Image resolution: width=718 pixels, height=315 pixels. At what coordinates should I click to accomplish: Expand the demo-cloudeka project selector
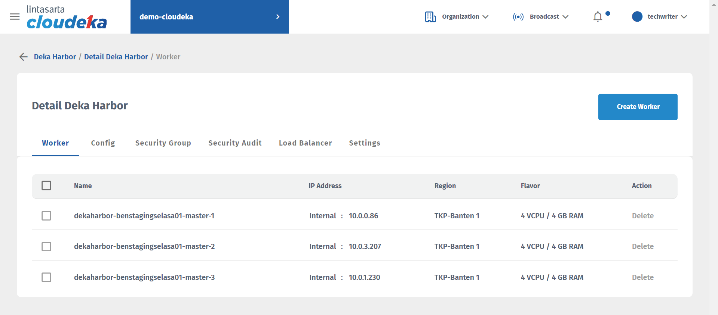click(277, 17)
